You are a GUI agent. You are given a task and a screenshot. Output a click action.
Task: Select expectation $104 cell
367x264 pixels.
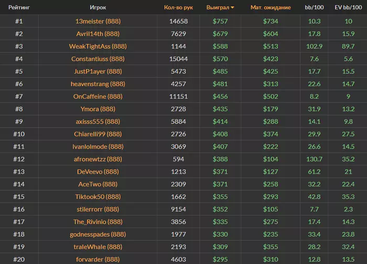pos(271,159)
